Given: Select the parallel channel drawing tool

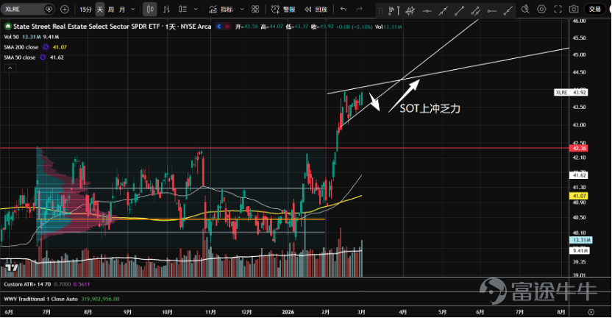Looking at the screenshot, I should (x=475, y=11).
